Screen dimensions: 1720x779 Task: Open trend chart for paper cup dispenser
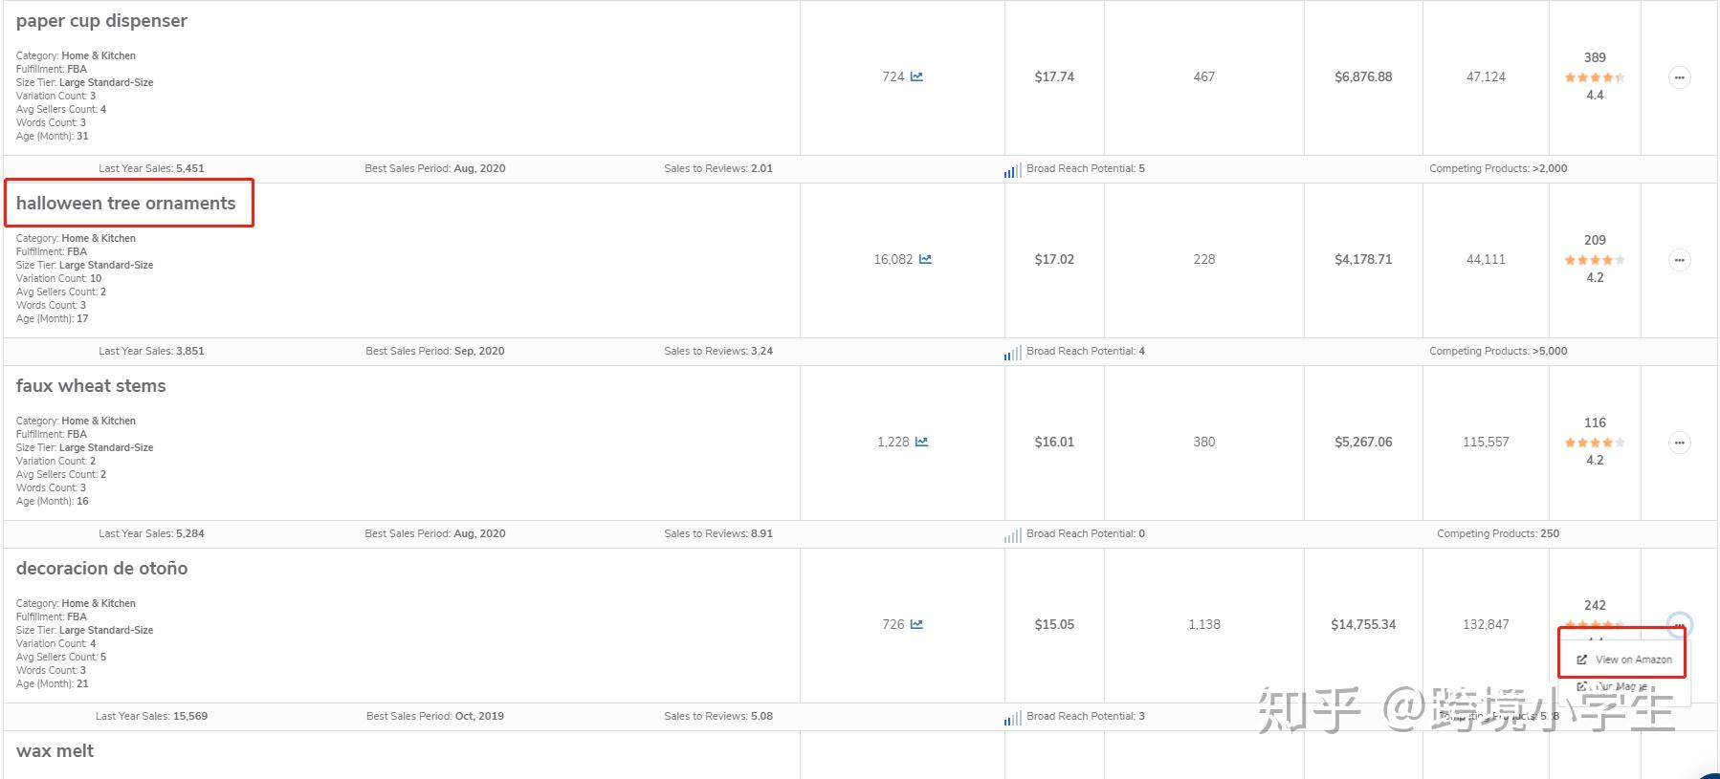point(916,76)
